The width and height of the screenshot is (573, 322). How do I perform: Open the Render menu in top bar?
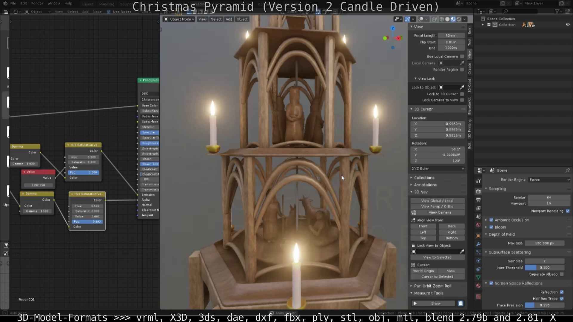coord(37,3)
